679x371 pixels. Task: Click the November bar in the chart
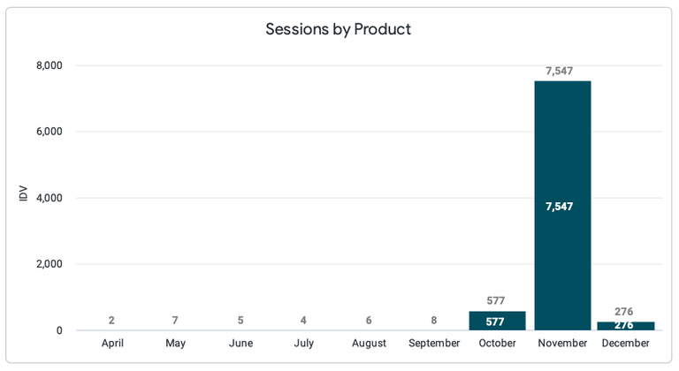[562, 206]
